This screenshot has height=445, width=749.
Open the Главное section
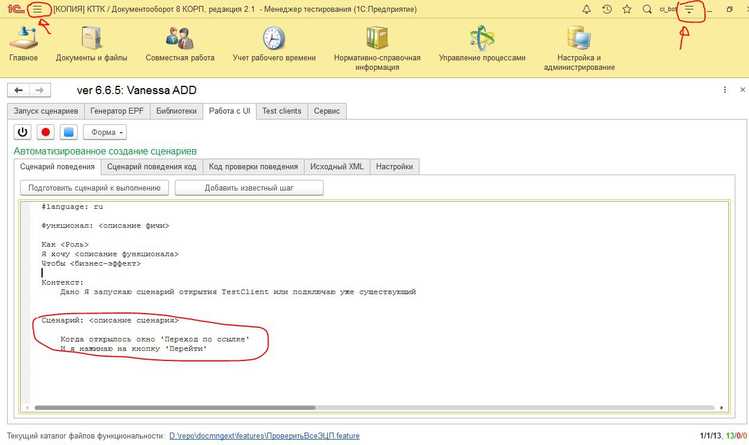pyautogui.click(x=24, y=44)
